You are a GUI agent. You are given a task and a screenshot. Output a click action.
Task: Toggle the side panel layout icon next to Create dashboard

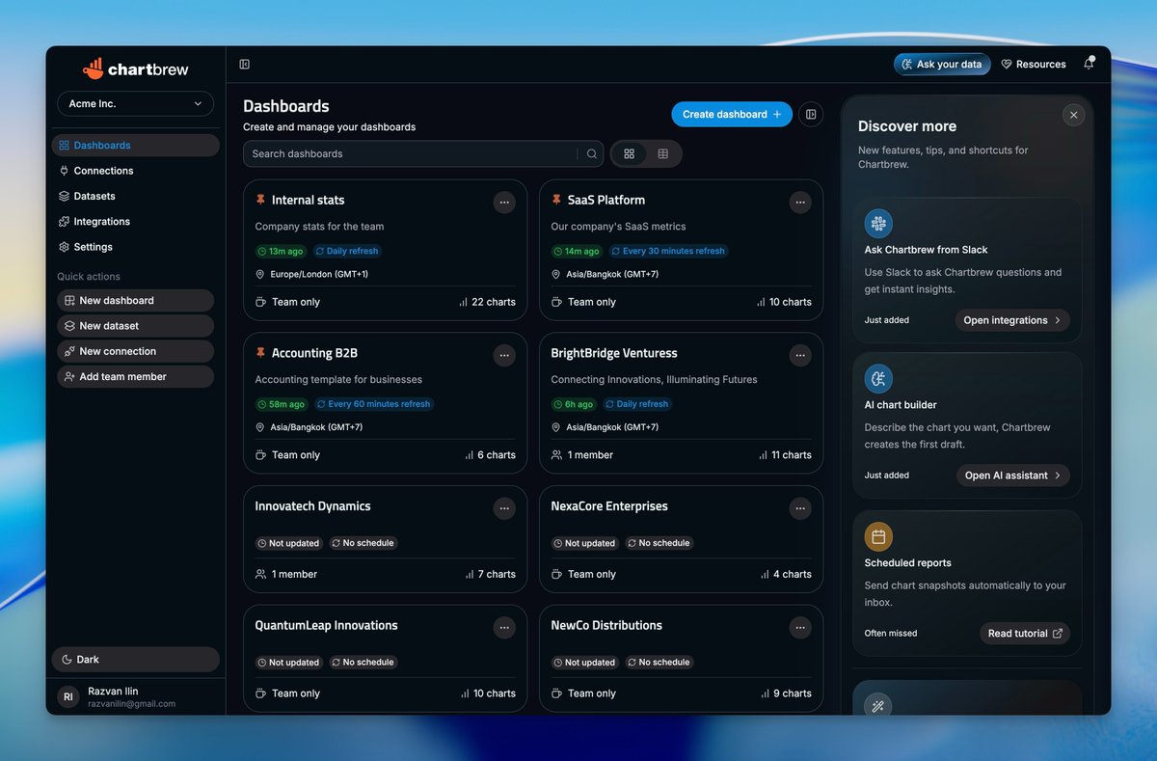(x=811, y=114)
